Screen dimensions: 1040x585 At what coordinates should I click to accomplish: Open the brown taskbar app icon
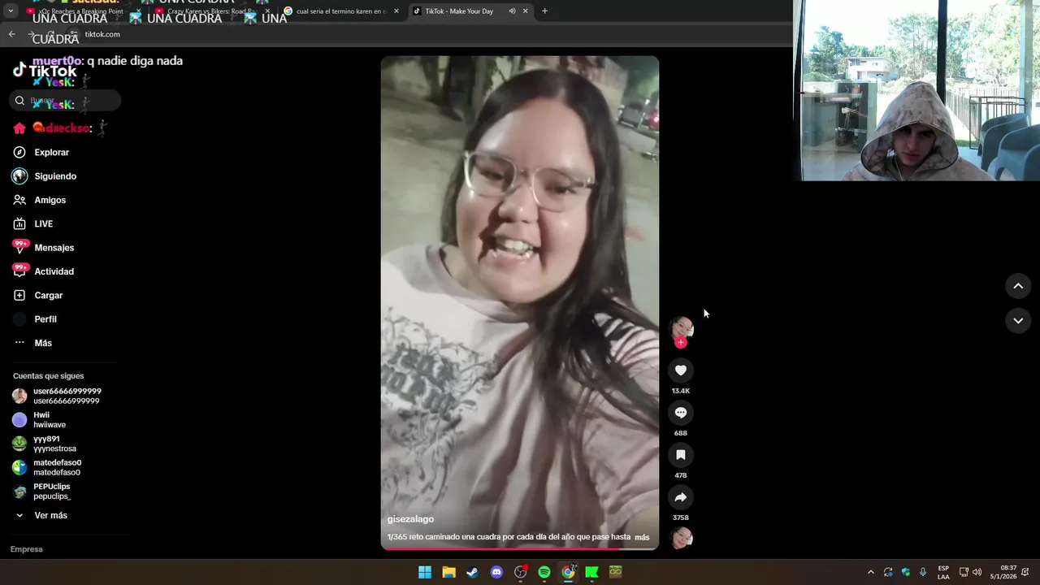[x=616, y=572]
